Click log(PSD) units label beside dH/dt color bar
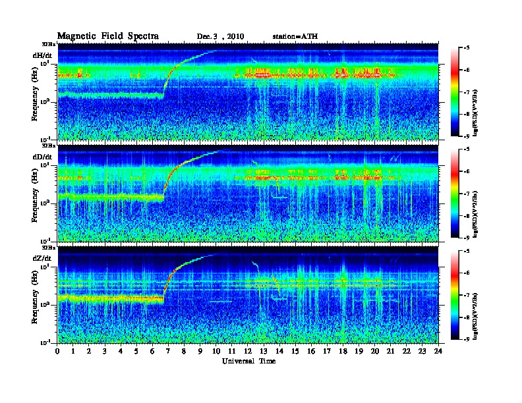 [475, 113]
